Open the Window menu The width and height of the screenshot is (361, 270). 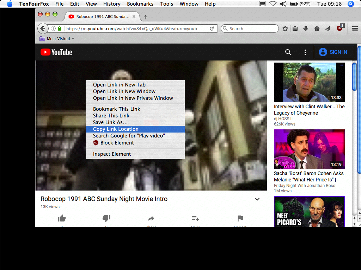point(189,4)
